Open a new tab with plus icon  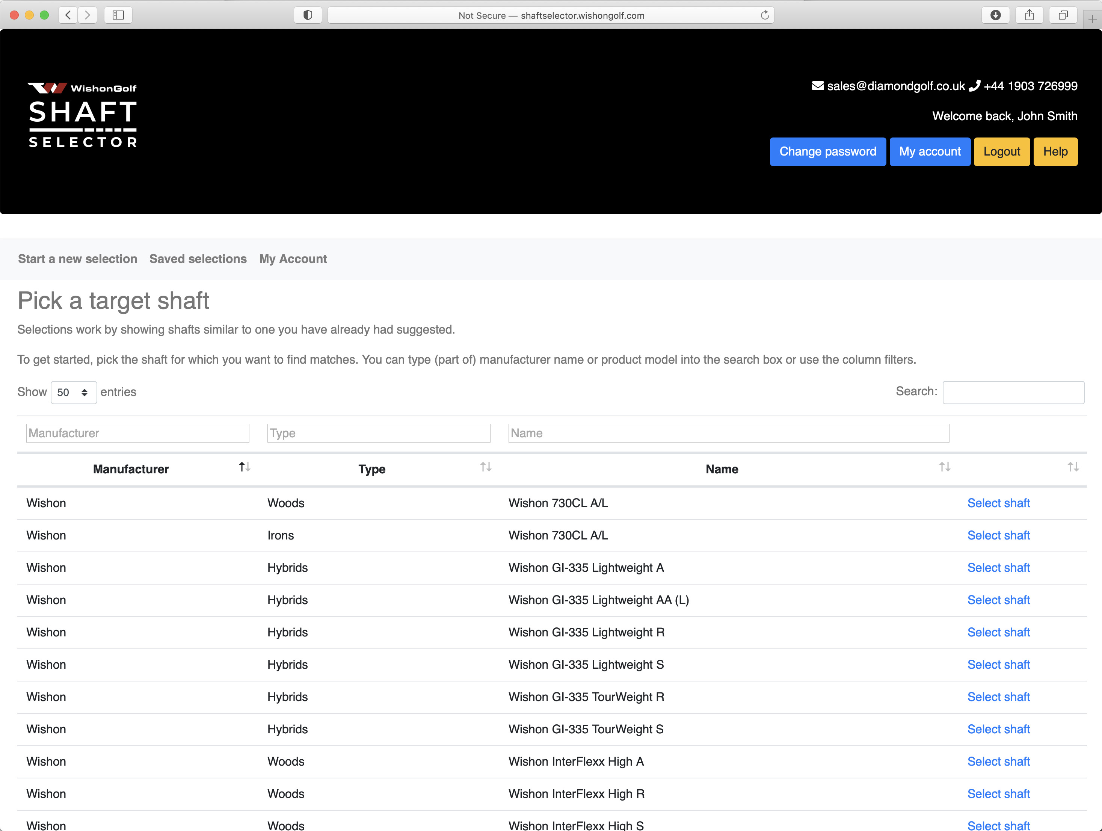point(1092,19)
